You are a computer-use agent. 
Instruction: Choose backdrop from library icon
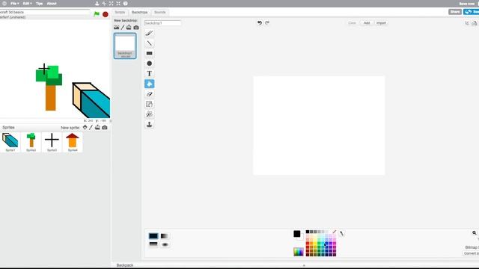tap(117, 27)
